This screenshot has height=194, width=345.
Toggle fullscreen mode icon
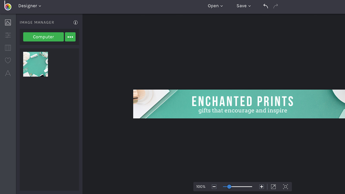pos(285,187)
